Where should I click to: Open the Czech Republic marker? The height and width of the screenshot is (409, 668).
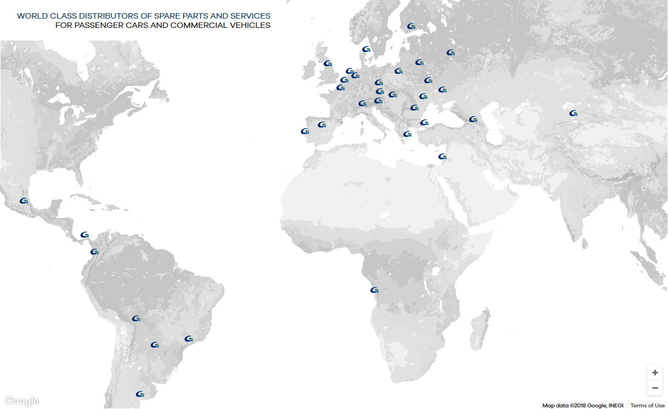click(379, 83)
